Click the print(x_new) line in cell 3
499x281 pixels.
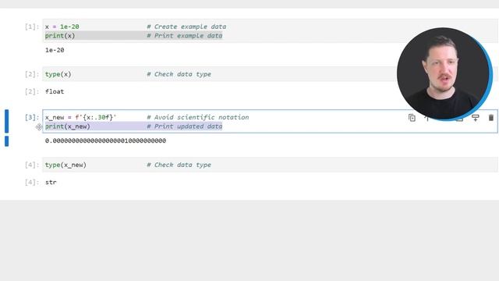coord(68,126)
